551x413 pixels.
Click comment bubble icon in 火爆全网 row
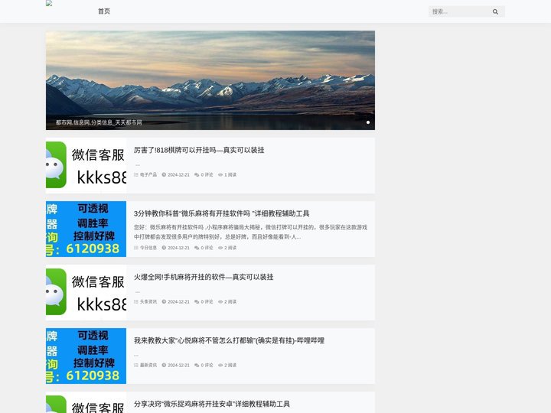click(x=197, y=301)
